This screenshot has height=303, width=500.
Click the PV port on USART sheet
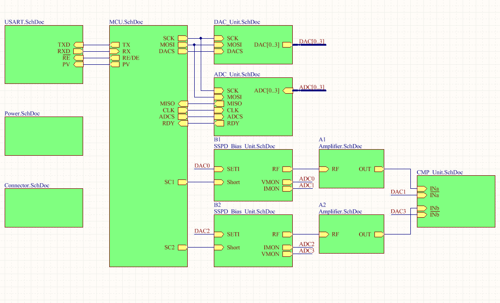pyautogui.click(x=78, y=64)
